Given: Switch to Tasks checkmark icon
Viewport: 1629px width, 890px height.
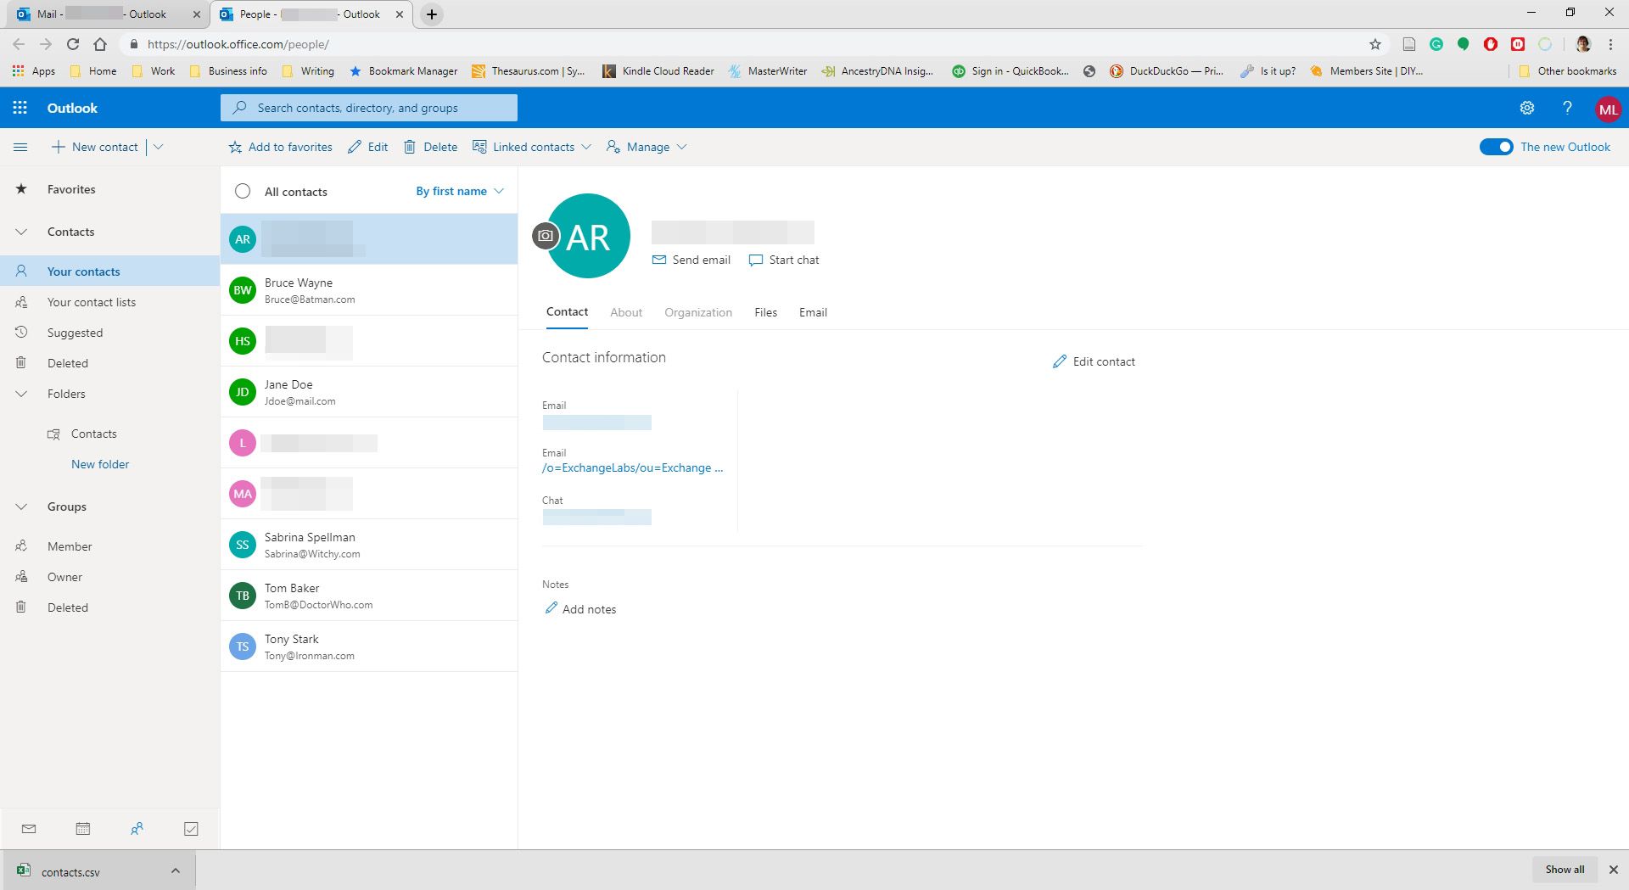Looking at the screenshot, I should click(191, 829).
